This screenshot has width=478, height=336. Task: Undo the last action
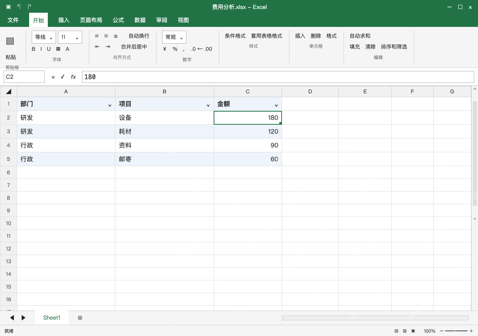tap(19, 7)
